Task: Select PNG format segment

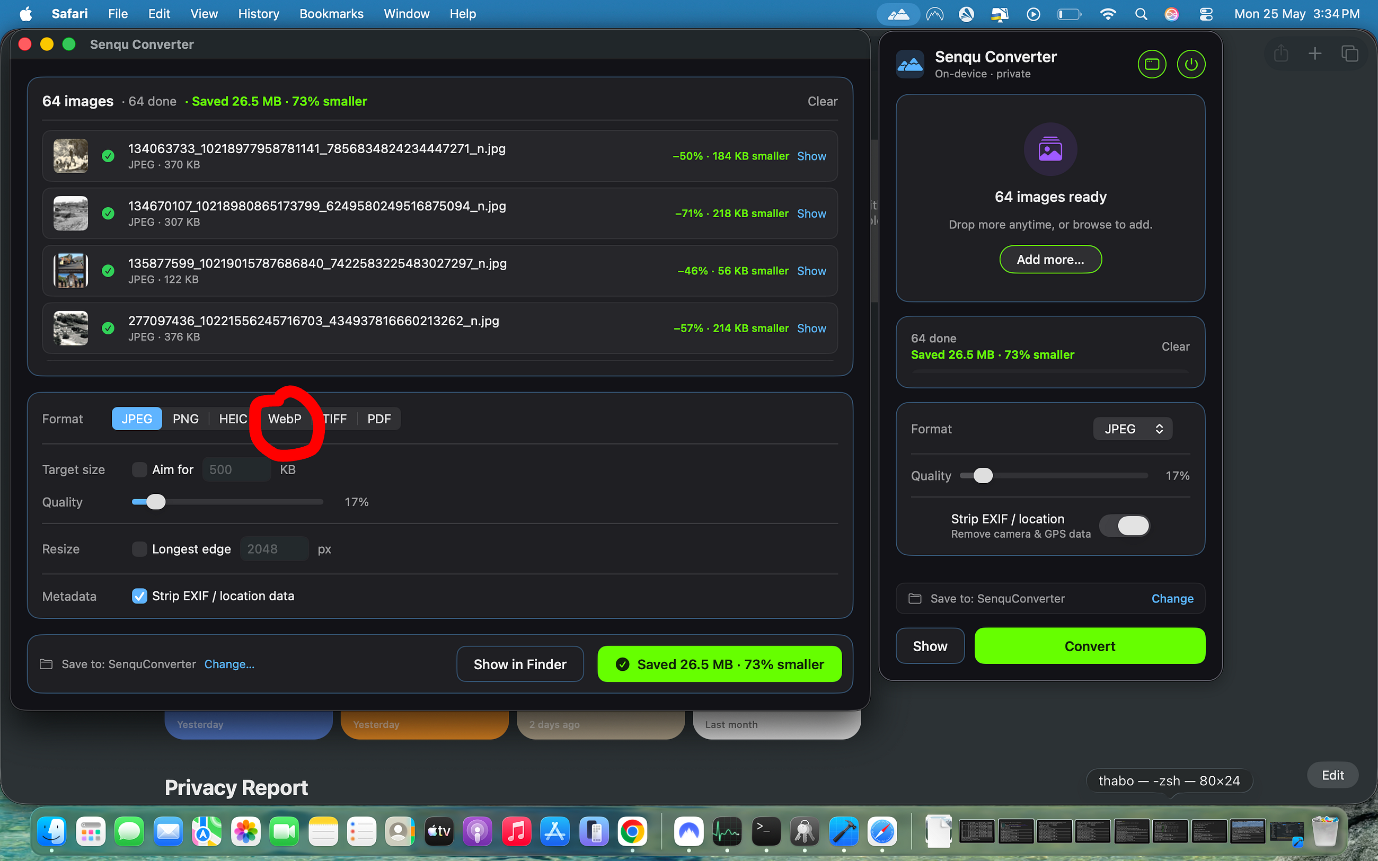Action: click(x=185, y=419)
